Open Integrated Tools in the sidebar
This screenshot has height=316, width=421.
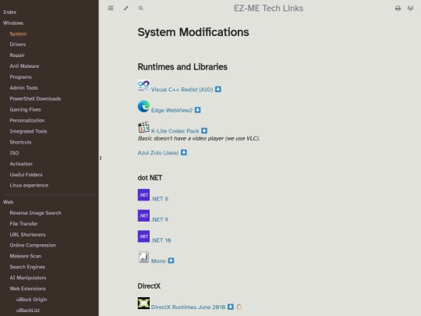[x=29, y=131]
